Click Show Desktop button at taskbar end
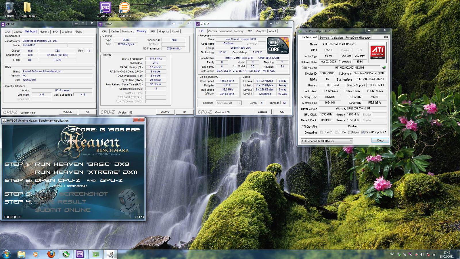 click(458, 254)
